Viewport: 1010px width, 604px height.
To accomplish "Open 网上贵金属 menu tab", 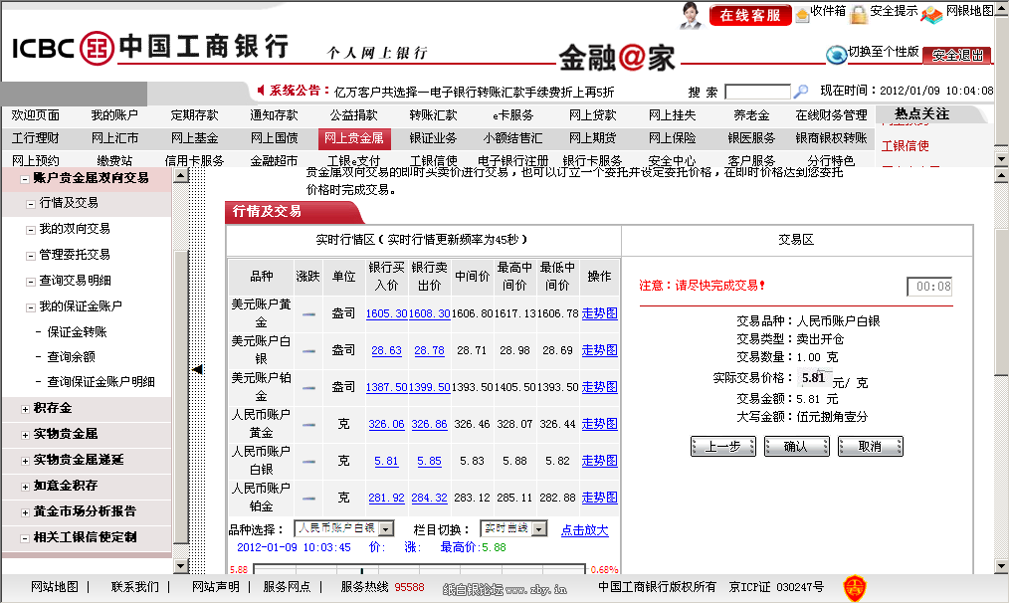I will [x=353, y=138].
